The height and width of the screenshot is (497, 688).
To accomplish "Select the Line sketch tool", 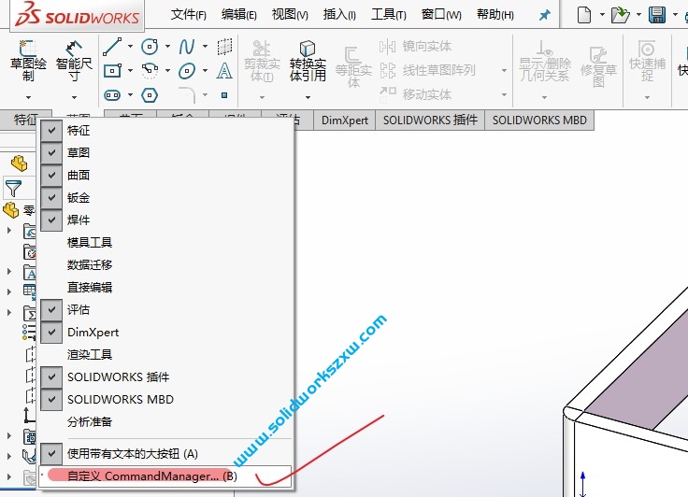I will 112,47.
